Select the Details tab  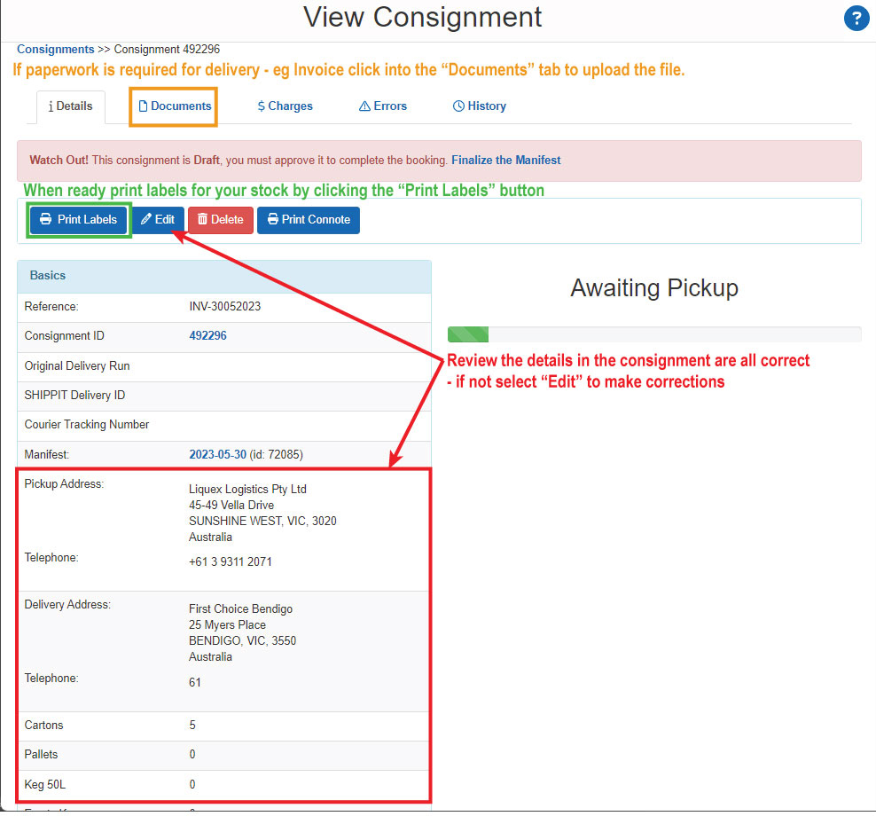[70, 106]
